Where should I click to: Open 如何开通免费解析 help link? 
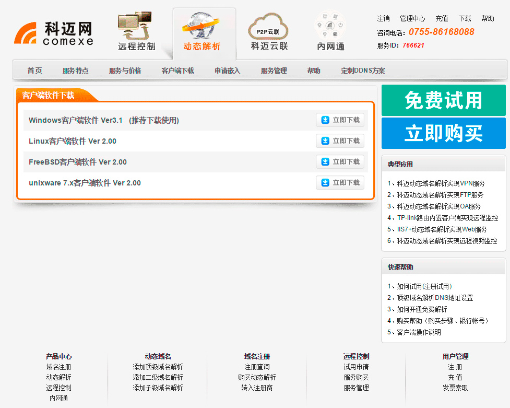click(x=422, y=309)
